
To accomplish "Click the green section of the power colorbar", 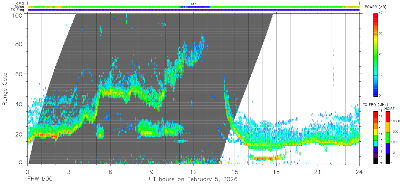I will (375, 56).
